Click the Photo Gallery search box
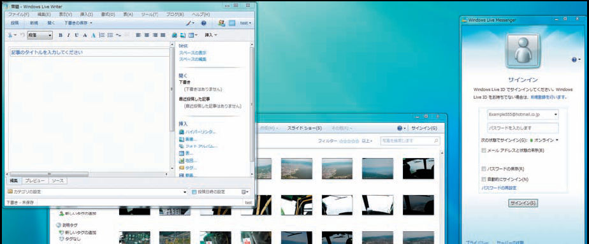 (x=410, y=141)
